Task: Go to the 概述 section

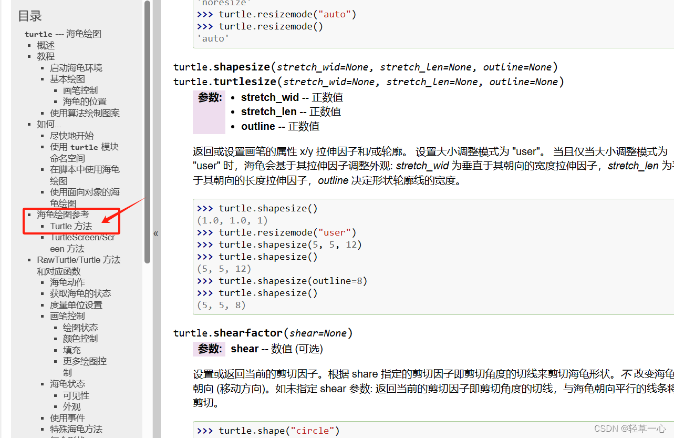Action: point(46,45)
